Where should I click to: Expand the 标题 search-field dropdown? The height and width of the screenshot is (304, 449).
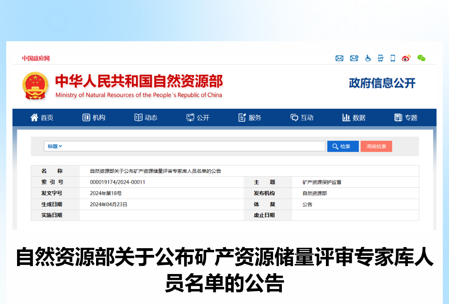(x=55, y=146)
